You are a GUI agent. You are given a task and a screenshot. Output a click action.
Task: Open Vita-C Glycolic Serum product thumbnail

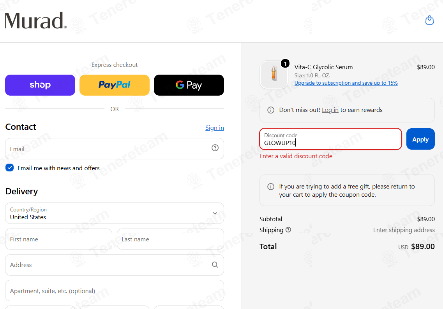pyautogui.click(x=274, y=75)
